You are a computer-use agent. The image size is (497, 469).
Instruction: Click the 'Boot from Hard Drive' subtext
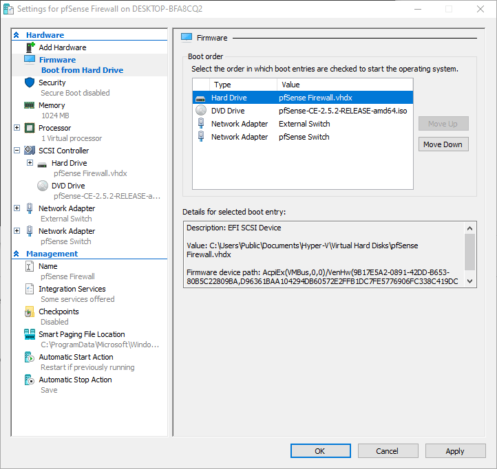coord(82,70)
